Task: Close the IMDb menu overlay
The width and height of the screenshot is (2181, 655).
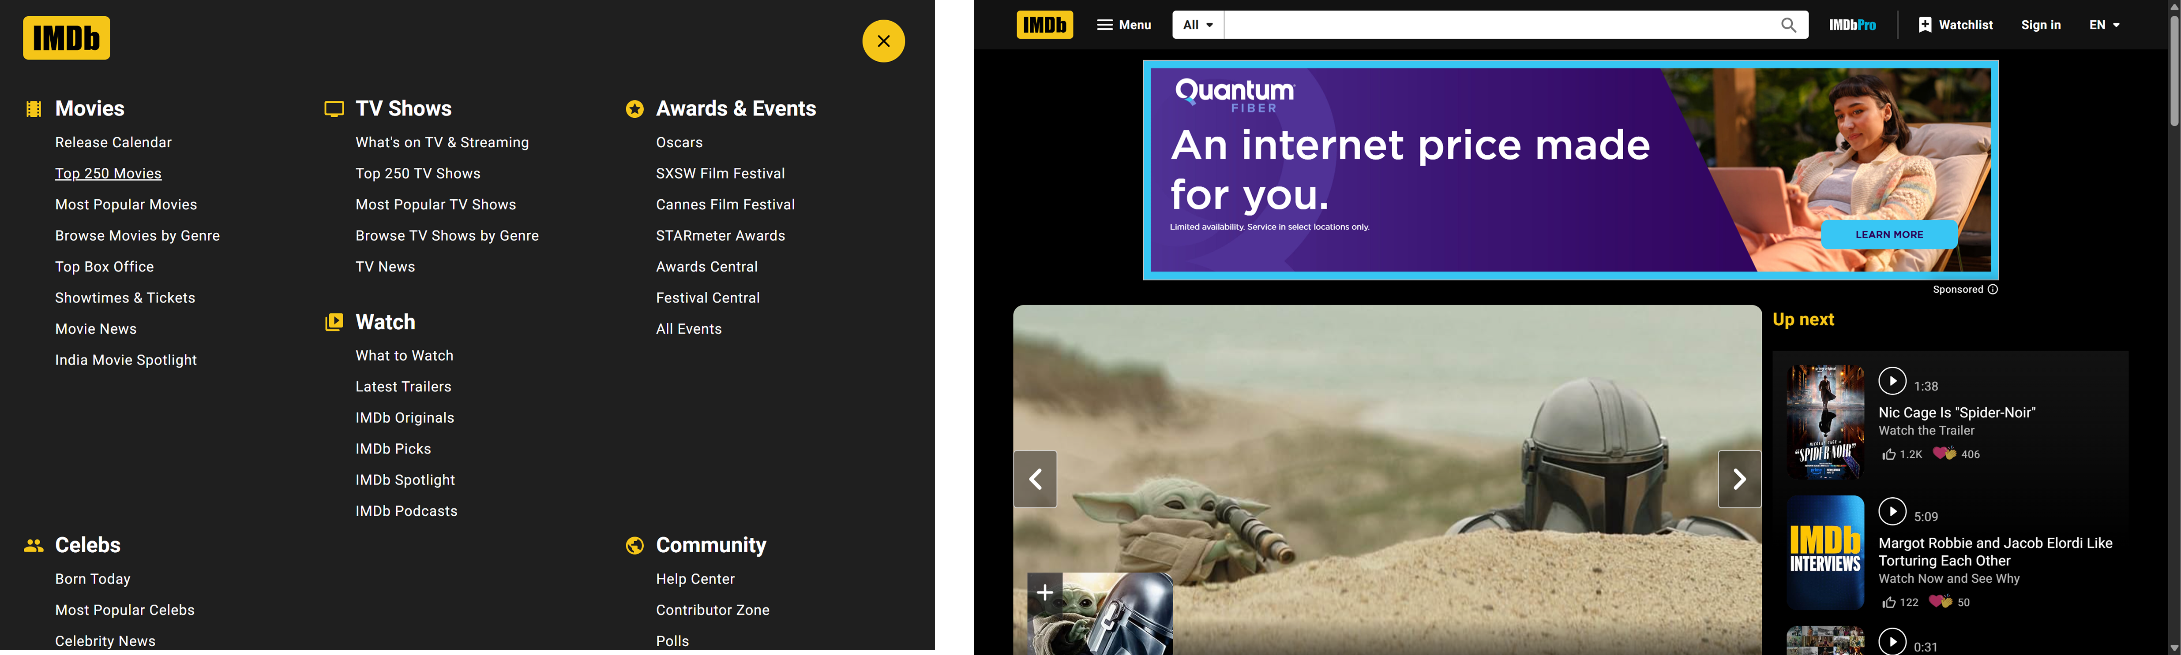Action: click(883, 41)
